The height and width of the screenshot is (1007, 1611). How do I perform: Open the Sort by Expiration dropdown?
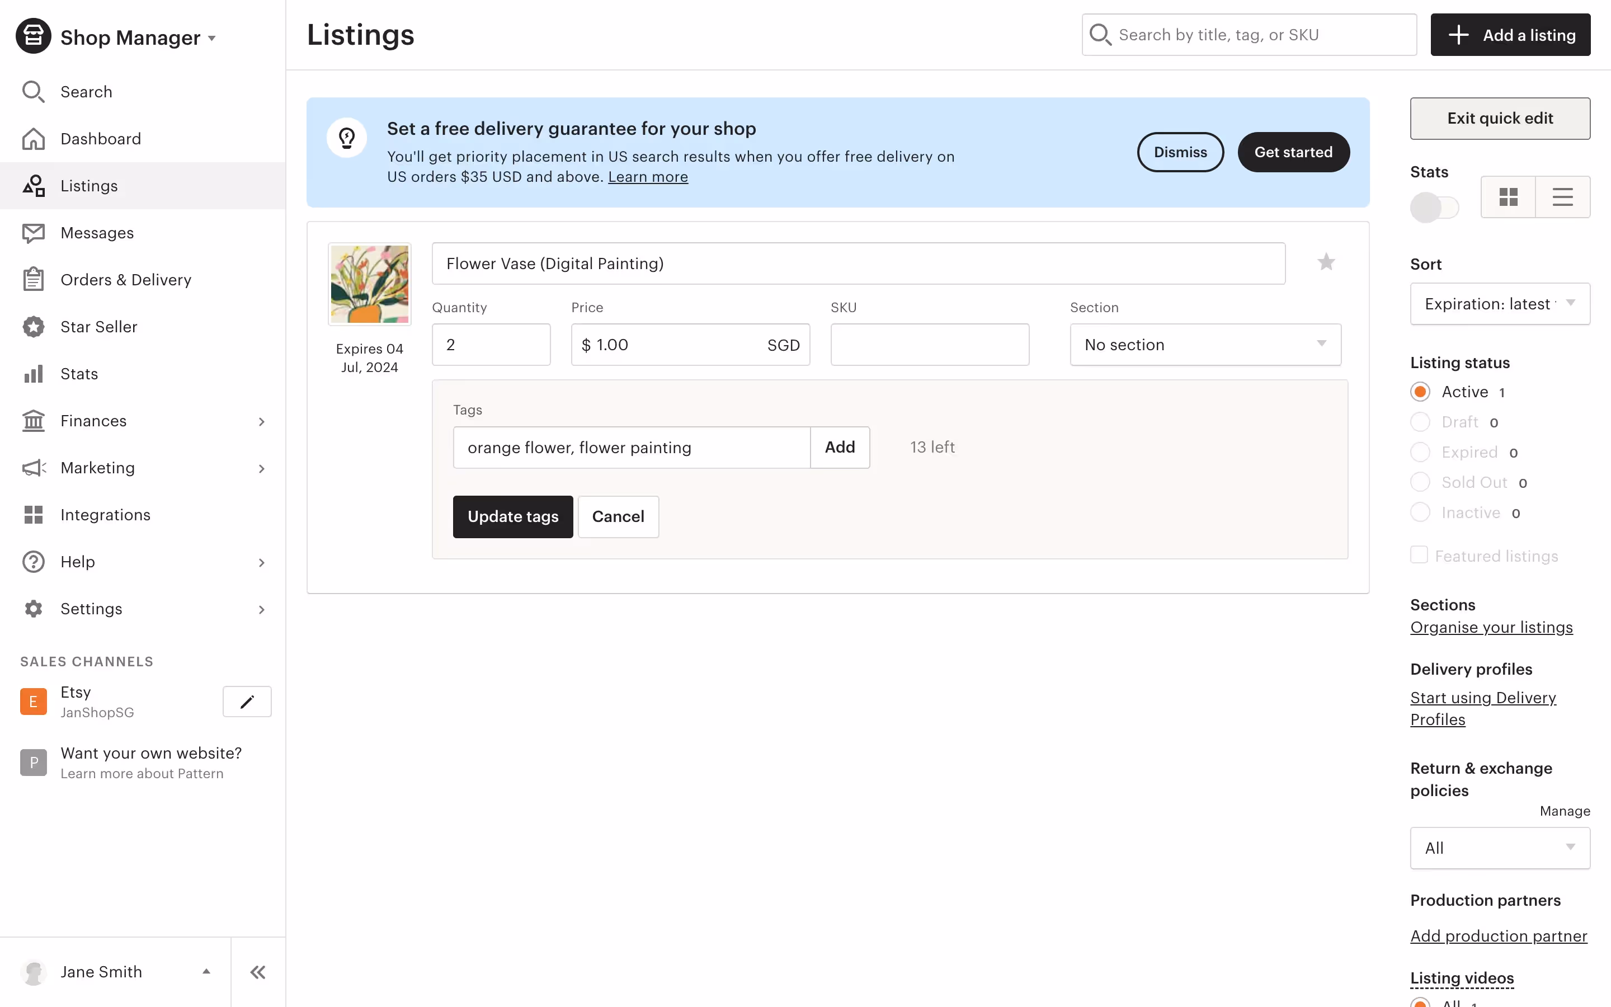click(x=1499, y=304)
